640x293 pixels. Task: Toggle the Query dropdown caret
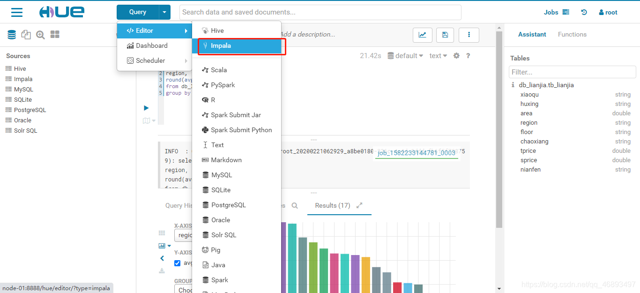pos(164,12)
